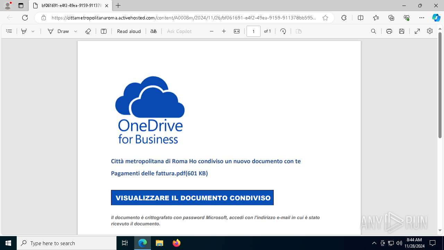
Task: Toggle split screen view
Action: [360, 18]
